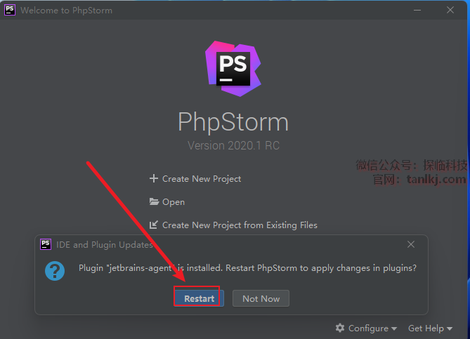
Task: Click the PS icon in Updates dialog title
Action: (x=46, y=244)
